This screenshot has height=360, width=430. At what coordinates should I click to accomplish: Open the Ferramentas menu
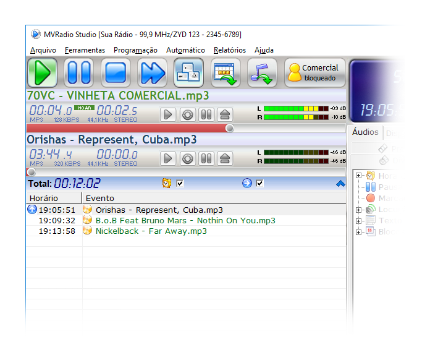85,50
